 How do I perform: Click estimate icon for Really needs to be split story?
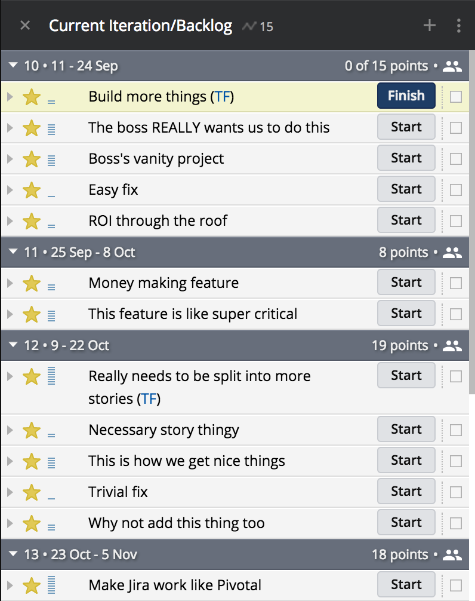pos(51,376)
